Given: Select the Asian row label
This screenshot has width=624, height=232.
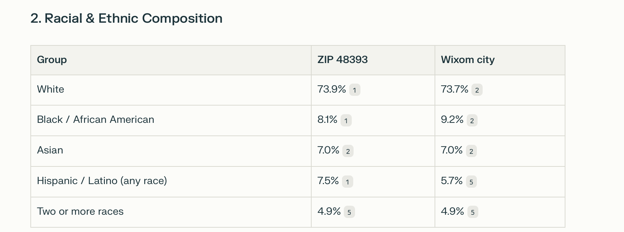Looking at the screenshot, I should tap(50, 150).
